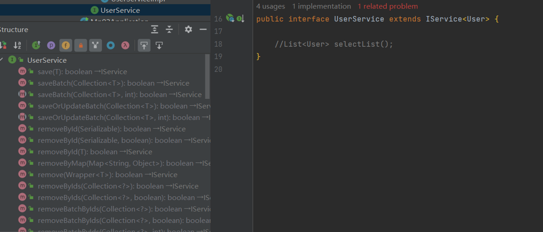Viewport: 543px width, 232px height.
Task: Hide the Structure tool window
Action: click(203, 29)
